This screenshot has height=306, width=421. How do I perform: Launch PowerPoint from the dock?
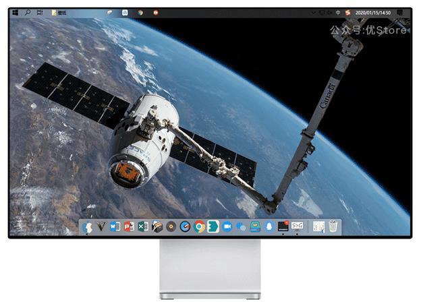point(128,227)
